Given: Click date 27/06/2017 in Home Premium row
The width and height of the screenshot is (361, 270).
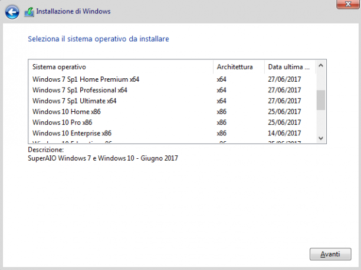Looking at the screenshot, I should (284, 79).
